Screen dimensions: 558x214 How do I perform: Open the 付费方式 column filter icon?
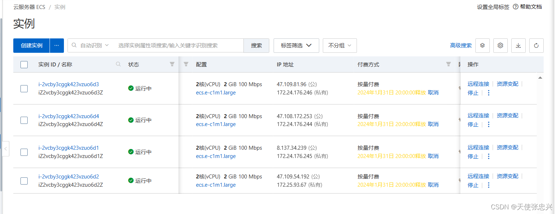pyautogui.click(x=448, y=64)
